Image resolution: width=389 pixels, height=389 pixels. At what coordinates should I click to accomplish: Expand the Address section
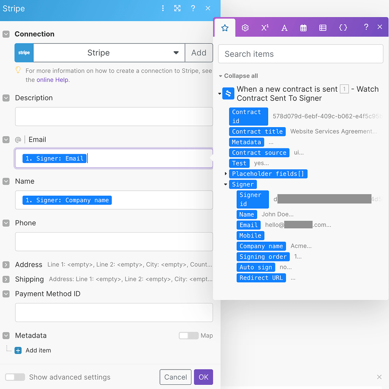[6, 265]
